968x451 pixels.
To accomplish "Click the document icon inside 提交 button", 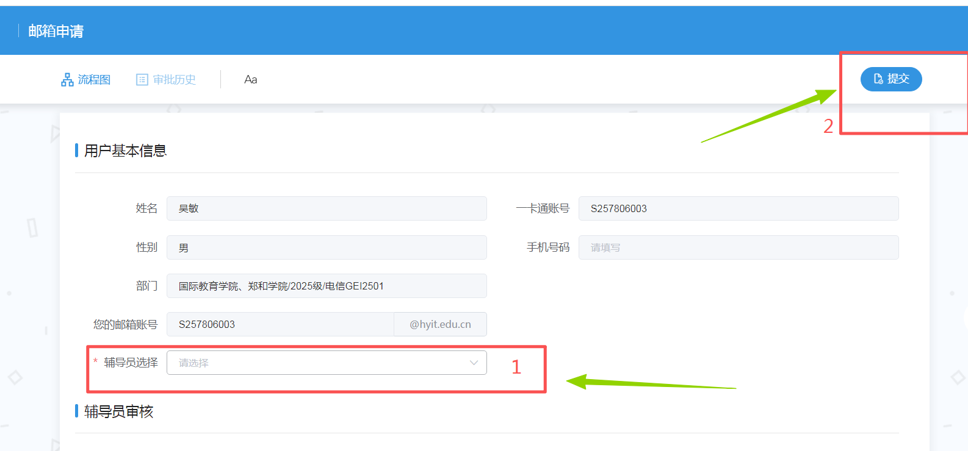I will pos(878,79).
